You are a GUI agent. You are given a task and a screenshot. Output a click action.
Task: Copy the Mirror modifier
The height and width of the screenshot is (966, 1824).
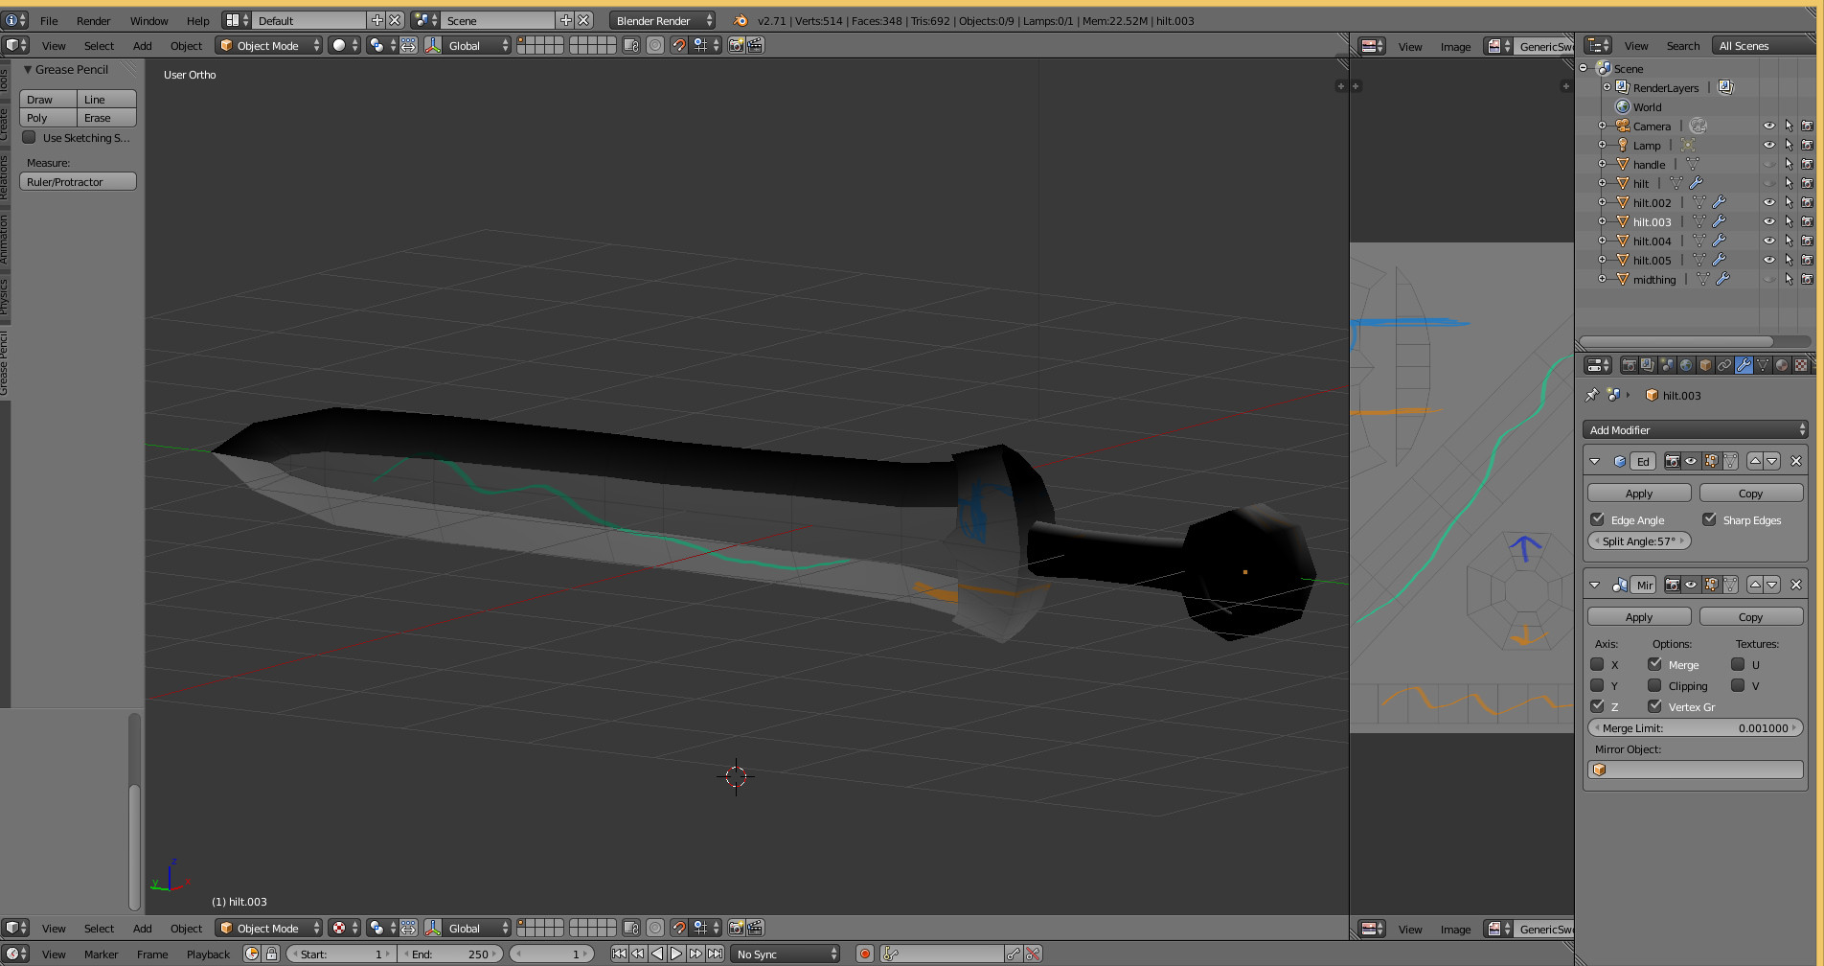[1751, 616]
